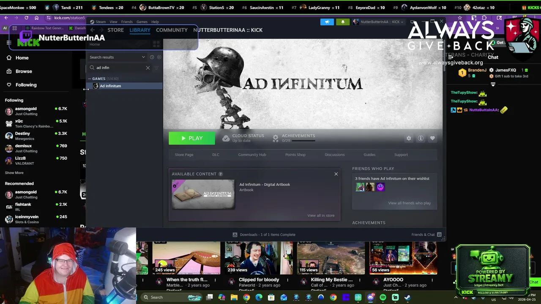
Task: Open the View menu in Steam
Action: [113, 22]
